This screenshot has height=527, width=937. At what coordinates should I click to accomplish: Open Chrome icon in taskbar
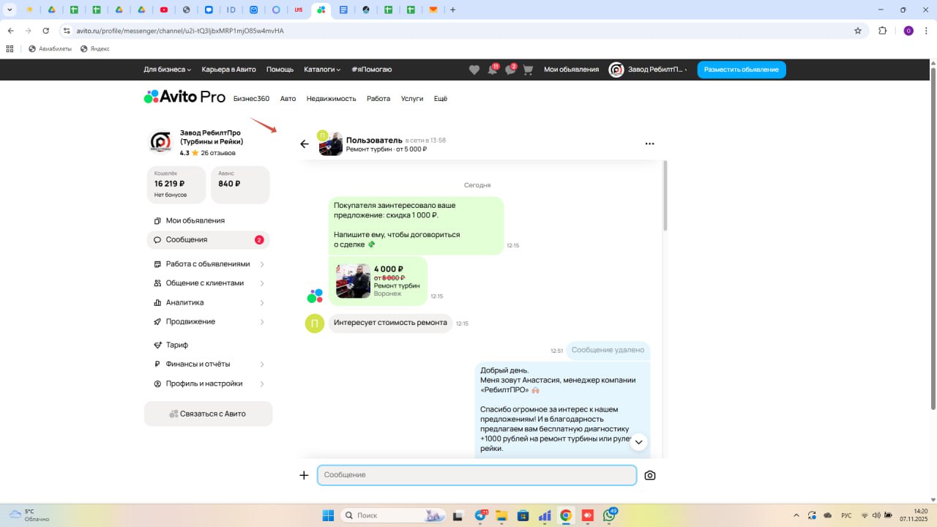[x=566, y=515]
